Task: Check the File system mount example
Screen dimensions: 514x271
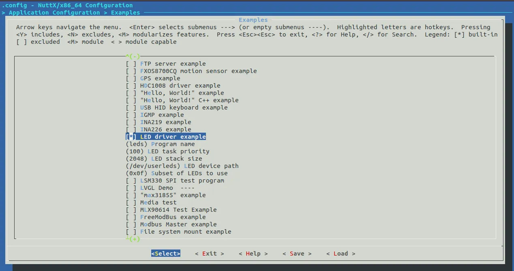Action: tap(131, 232)
